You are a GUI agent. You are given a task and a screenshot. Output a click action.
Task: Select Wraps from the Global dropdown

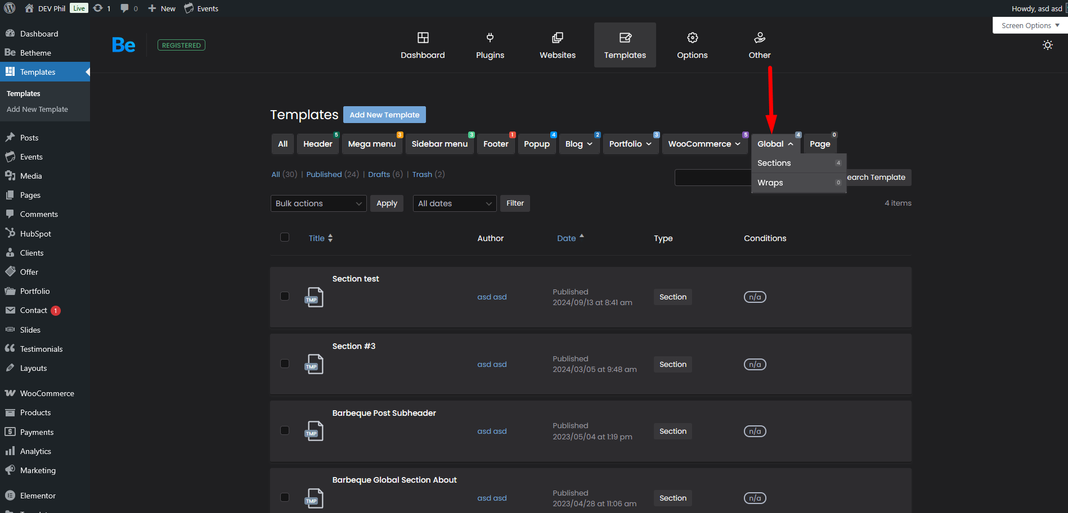pyautogui.click(x=799, y=183)
